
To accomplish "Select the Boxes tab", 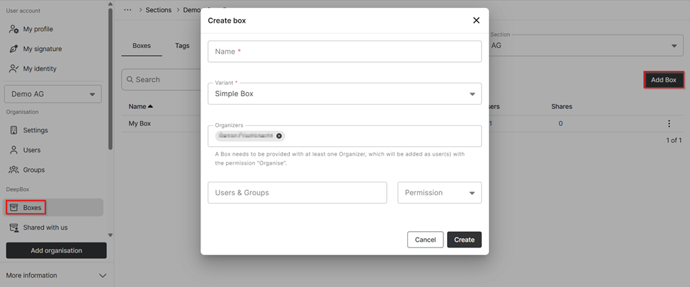I will coord(142,45).
